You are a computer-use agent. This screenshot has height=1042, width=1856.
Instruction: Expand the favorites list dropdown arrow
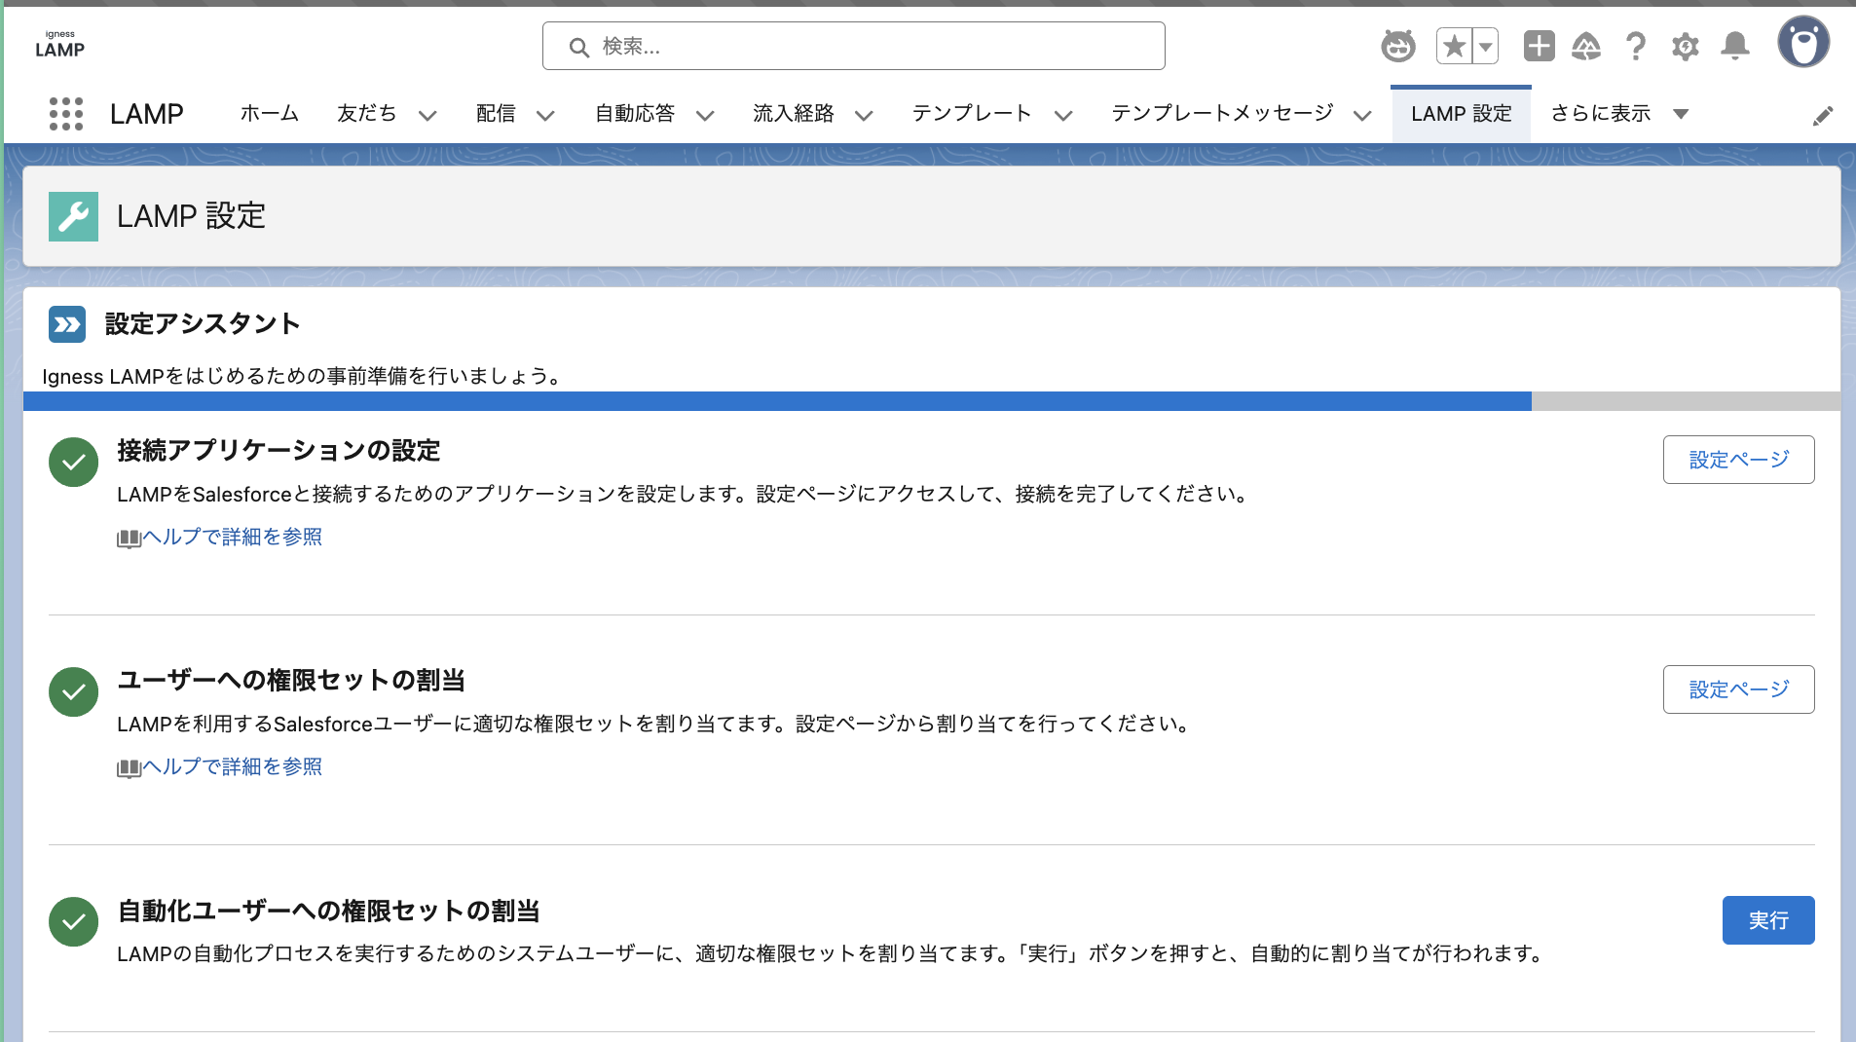(x=1486, y=46)
